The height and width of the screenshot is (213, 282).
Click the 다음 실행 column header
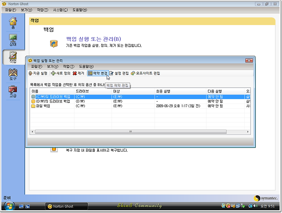click(x=225, y=91)
